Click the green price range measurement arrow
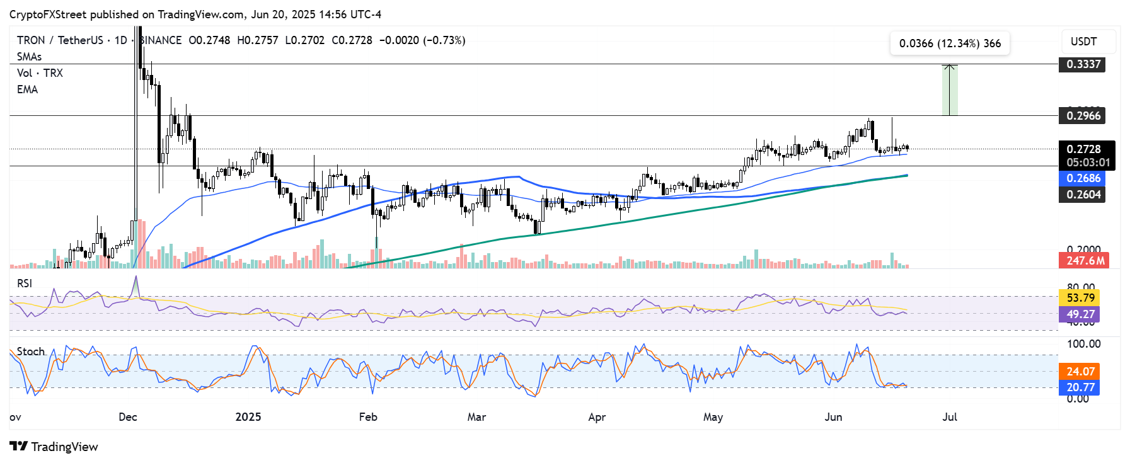 coord(949,90)
